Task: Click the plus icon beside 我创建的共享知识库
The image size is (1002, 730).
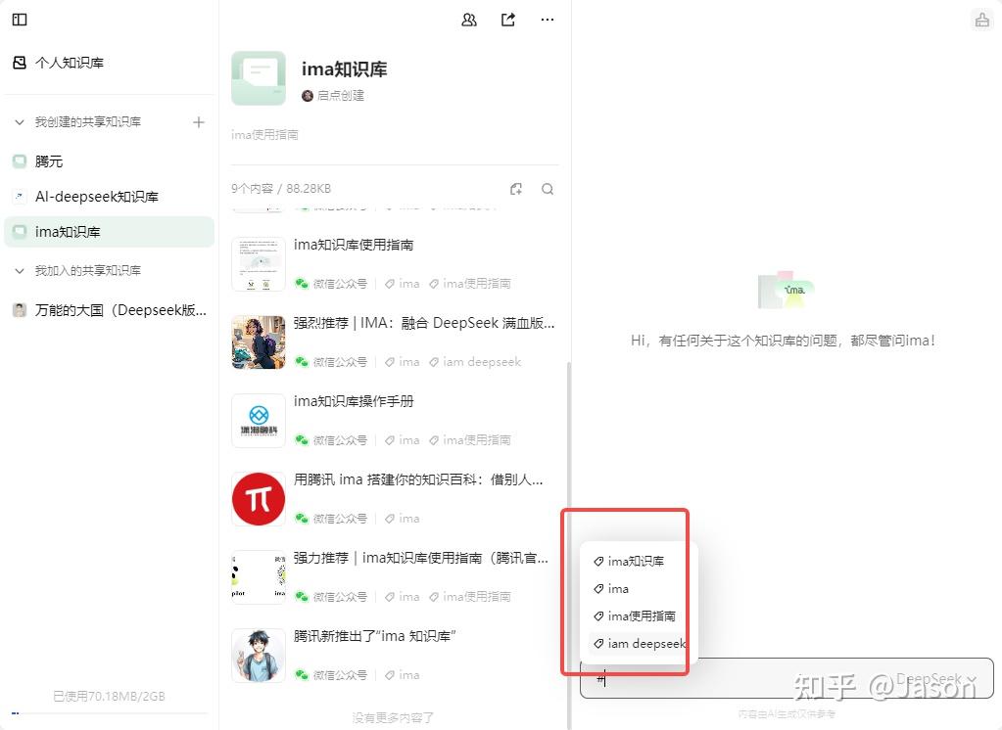Action: pyautogui.click(x=199, y=121)
